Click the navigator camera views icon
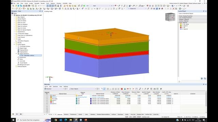This screenshot has width=218, height=122. 21,114
